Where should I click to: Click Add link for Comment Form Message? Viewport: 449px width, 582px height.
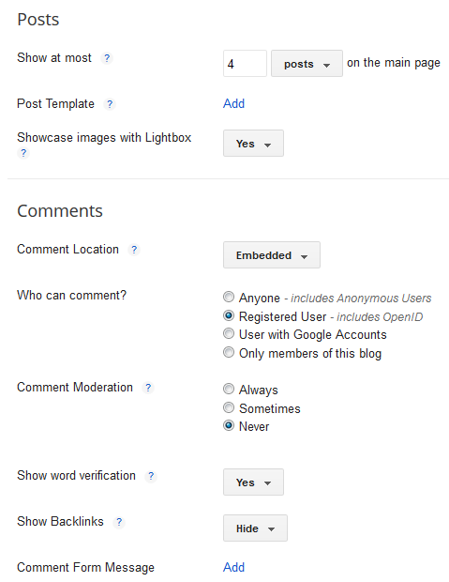pos(234,567)
